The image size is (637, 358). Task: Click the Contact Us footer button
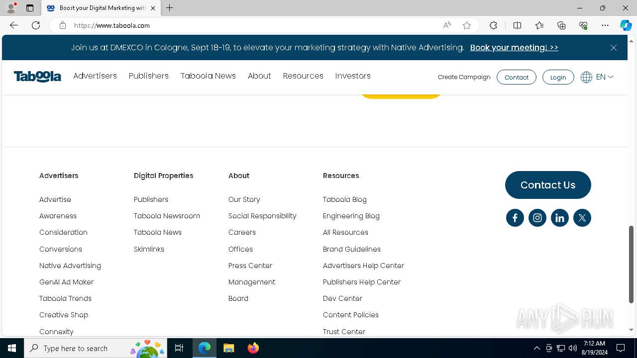click(548, 185)
